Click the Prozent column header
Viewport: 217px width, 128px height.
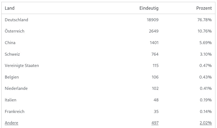(204, 8)
